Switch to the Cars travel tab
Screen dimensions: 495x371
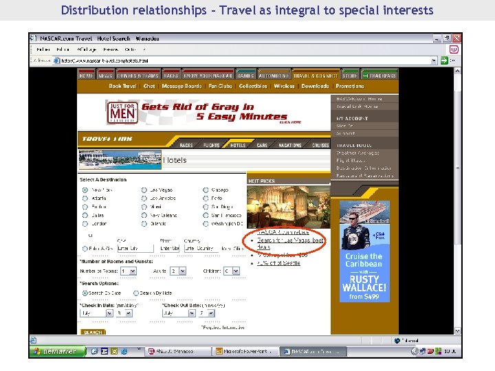(x=262, y=145)
